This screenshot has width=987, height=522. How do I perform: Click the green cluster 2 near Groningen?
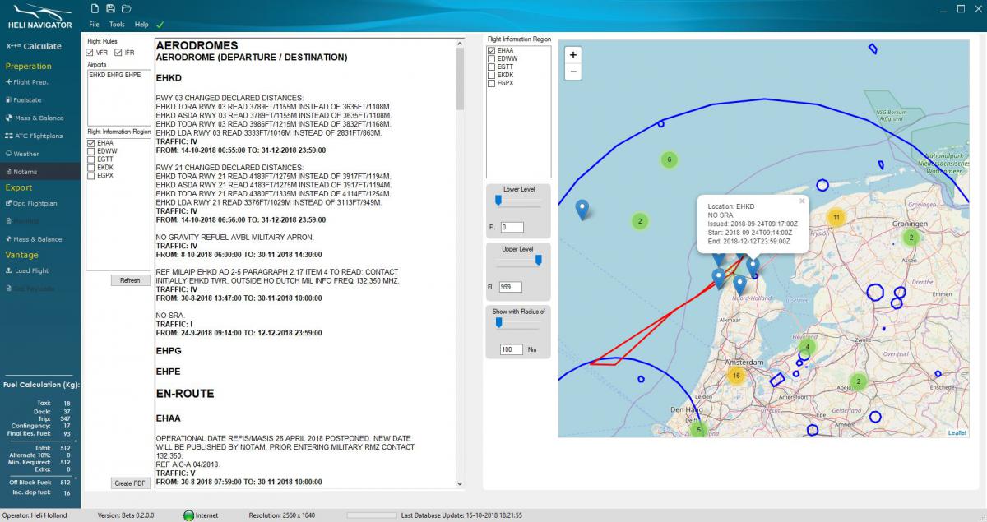pyautogui.click(x=911, y=238)
